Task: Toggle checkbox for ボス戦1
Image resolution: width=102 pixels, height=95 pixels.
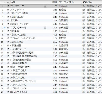Action: 8,20
